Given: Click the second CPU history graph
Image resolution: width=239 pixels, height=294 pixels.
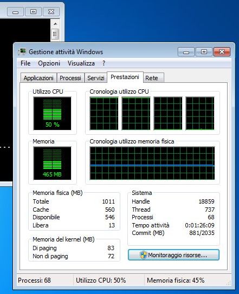Looking at the screenshot, I should [x=136, y=113].
